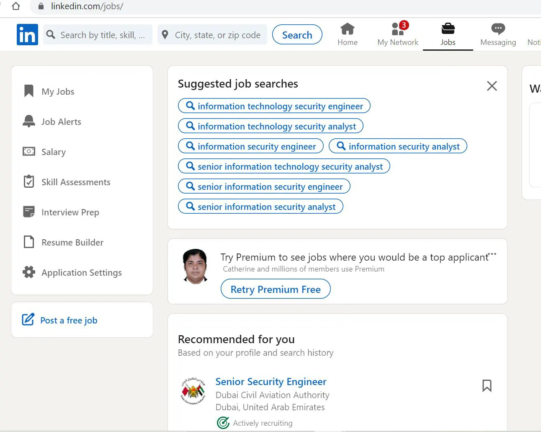
Task: Click the Skill Assessments clipboard icon
Action: click(29, 181)
